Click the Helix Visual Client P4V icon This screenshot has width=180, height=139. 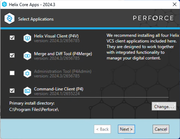[27, 38]
